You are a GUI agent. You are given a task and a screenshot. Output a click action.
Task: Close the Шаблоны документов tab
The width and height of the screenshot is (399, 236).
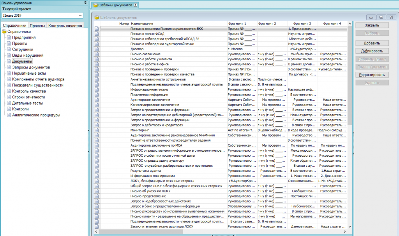pos(135,5)
